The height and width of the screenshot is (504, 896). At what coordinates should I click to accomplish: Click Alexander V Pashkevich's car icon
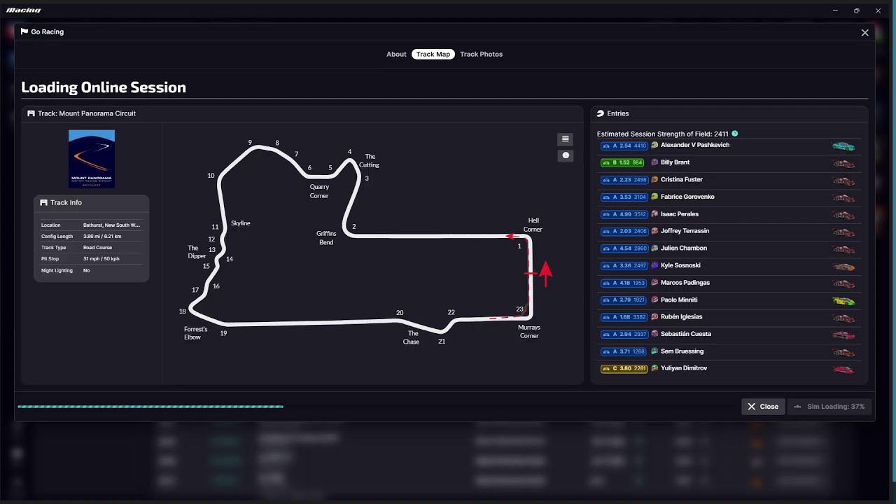coord(843,146)
